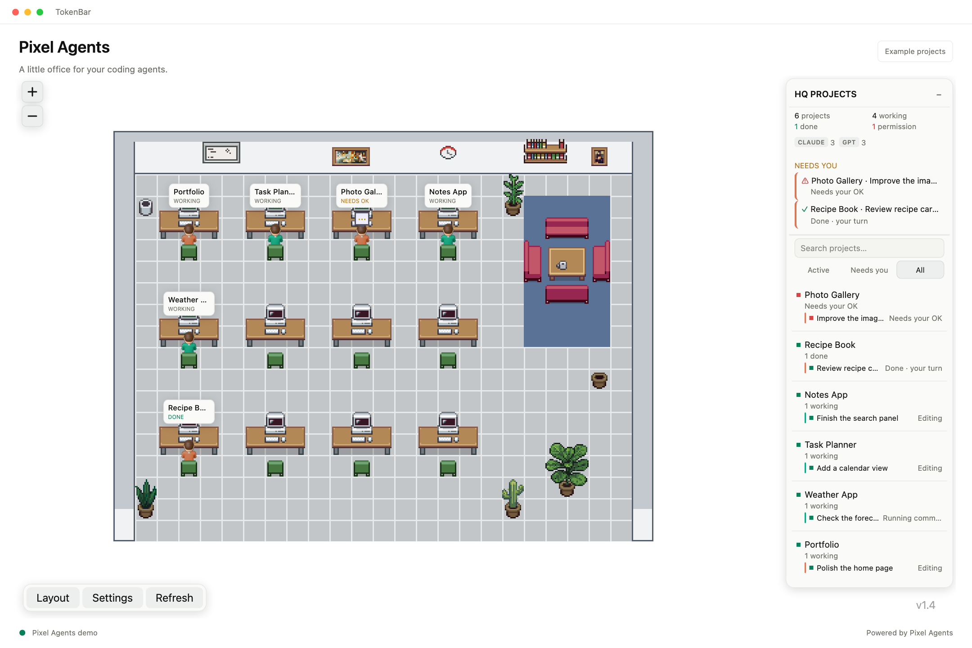Click the bookshelf on the wall
The width and height of the screenshot is (972, 648).
point(545,151)
